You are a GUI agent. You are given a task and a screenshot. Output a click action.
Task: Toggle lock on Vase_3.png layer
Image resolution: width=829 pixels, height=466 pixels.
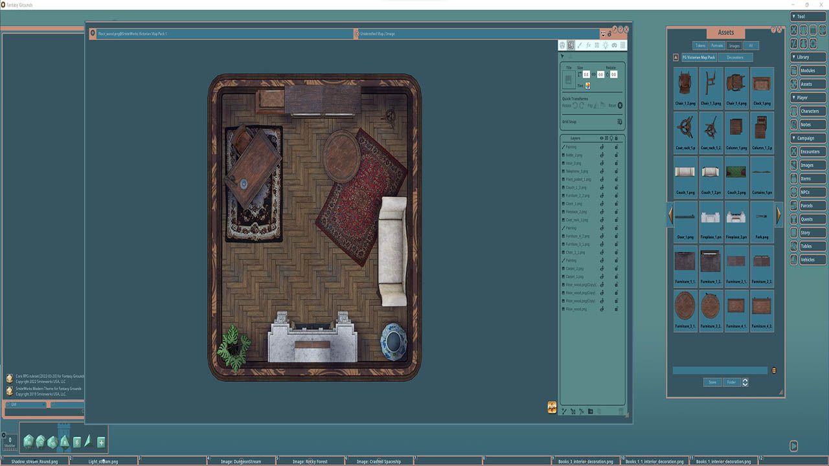click(x=616, y=163)
